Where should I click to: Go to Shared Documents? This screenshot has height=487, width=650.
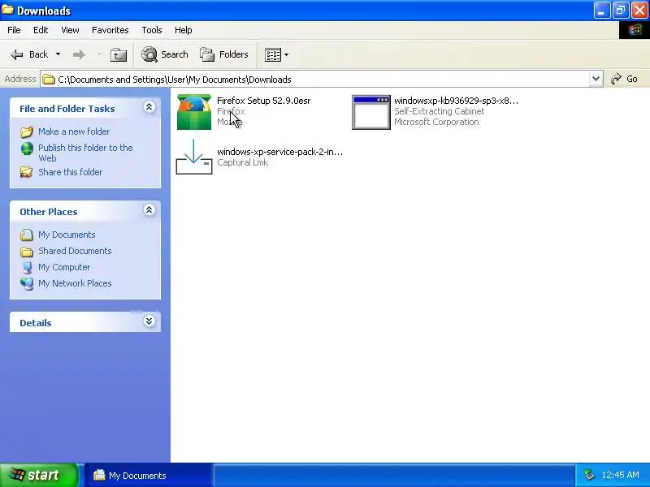pyautogui.click(x=75, y=251)
